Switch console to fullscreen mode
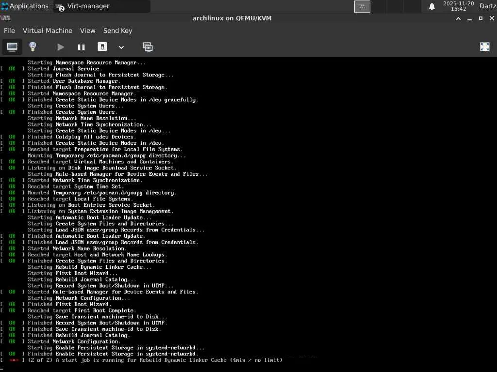This screenshot has width=497, height=372. [485, 47]
